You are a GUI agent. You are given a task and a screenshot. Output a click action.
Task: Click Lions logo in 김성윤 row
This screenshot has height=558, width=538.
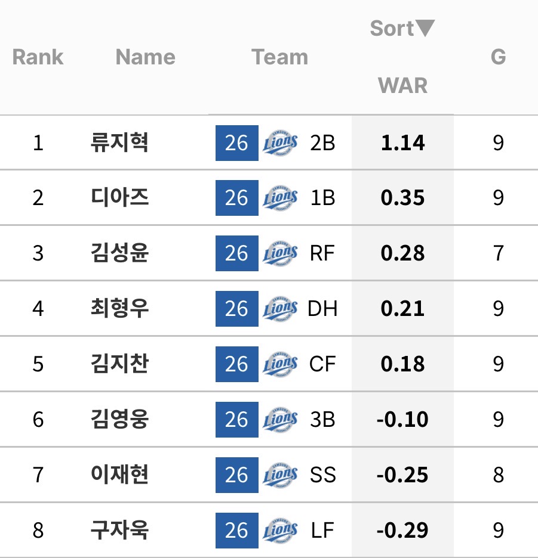[x=280, y=253]
